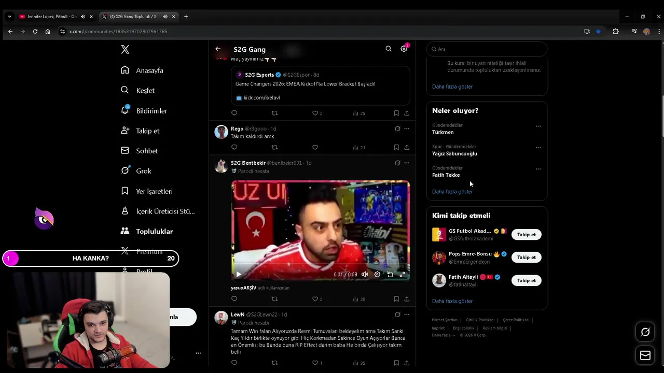Image resolution: width=664 pixels, height=373 pixels.
Task: Bookmark this page with the star icon
Action: [x=598, y=32]
